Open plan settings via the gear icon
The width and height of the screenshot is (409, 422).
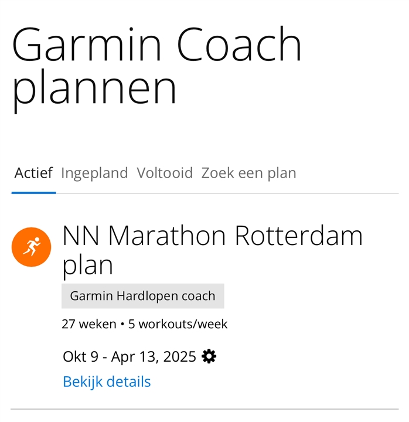click(209, 356)
